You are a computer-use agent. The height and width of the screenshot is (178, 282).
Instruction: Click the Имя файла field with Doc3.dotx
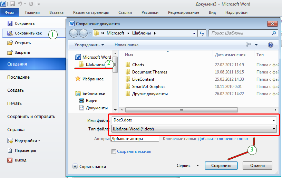pos(194,120)
